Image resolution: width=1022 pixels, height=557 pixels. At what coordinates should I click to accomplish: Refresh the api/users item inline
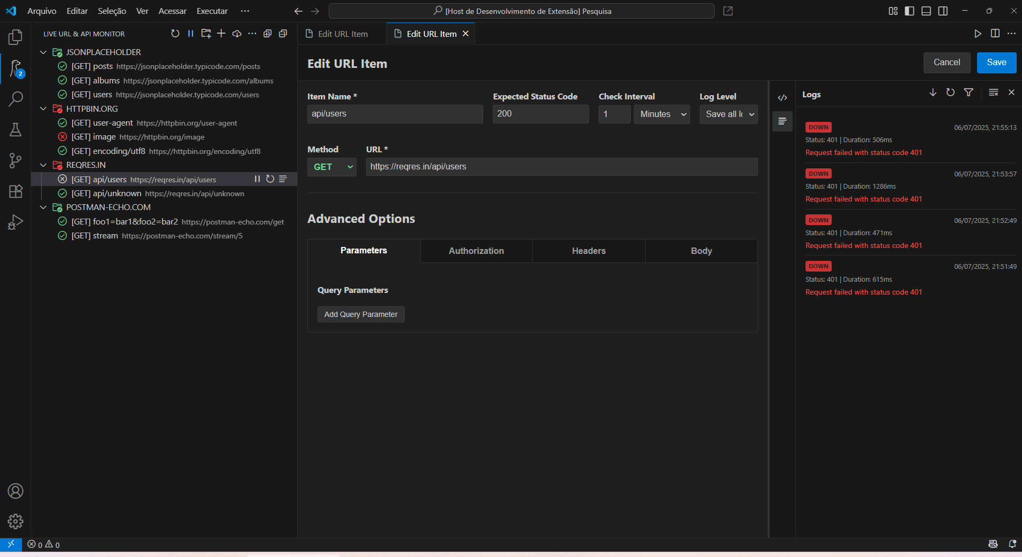[x=270, y=179]
